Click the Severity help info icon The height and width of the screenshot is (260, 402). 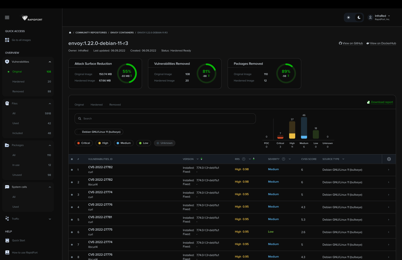coord(283,159)
